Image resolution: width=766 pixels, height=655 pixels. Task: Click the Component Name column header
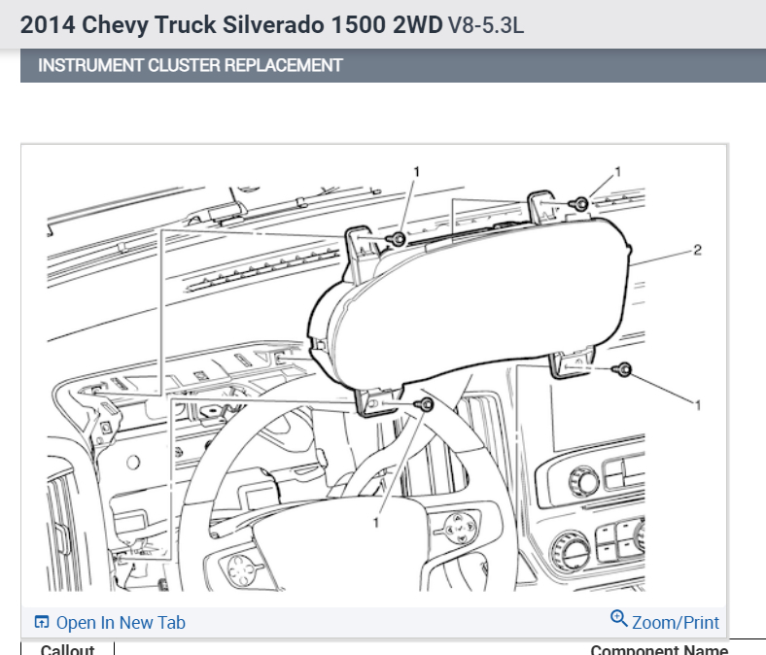[659, 649]
